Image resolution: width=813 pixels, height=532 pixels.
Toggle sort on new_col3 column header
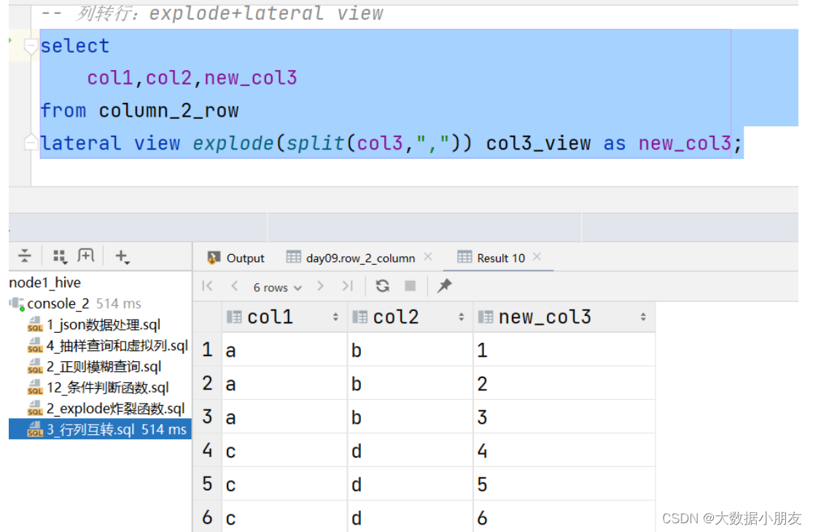(642, 317)
